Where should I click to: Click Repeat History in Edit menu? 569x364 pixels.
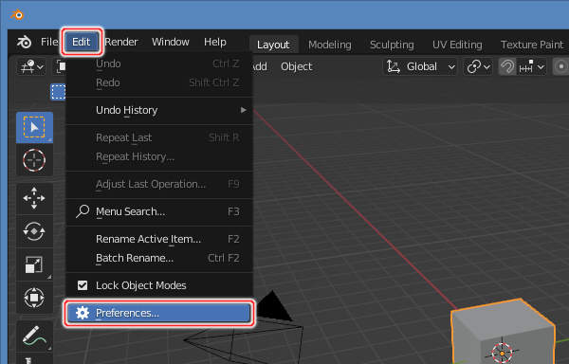coord(159,156)
